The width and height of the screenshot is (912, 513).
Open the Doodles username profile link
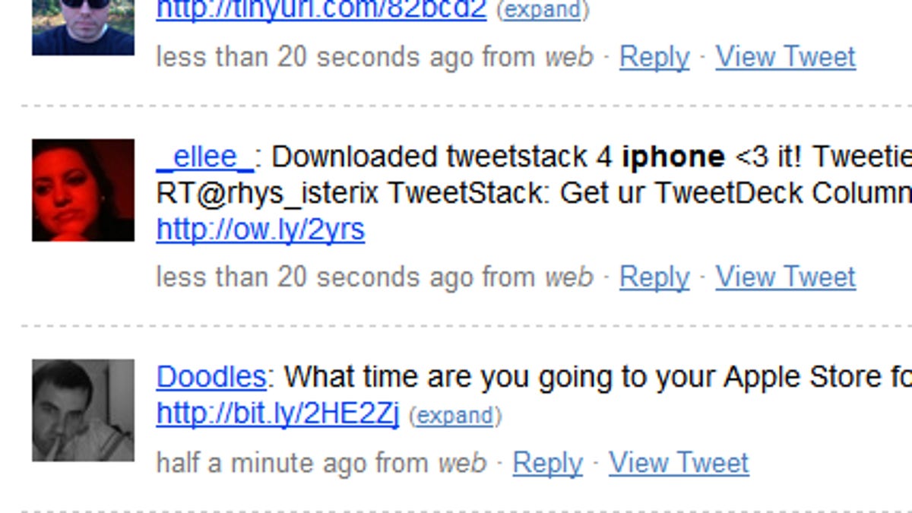211,377
